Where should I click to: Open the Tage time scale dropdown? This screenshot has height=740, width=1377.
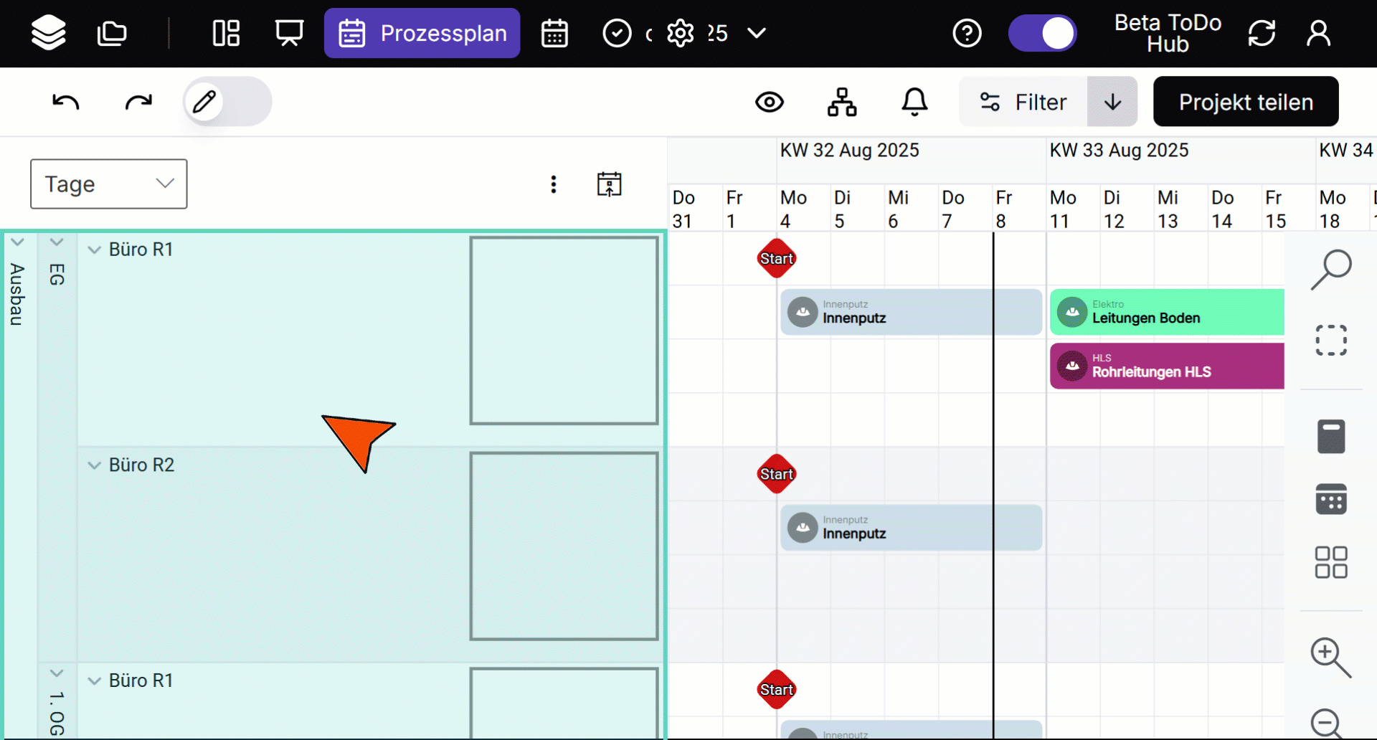(x=109, y=184)
